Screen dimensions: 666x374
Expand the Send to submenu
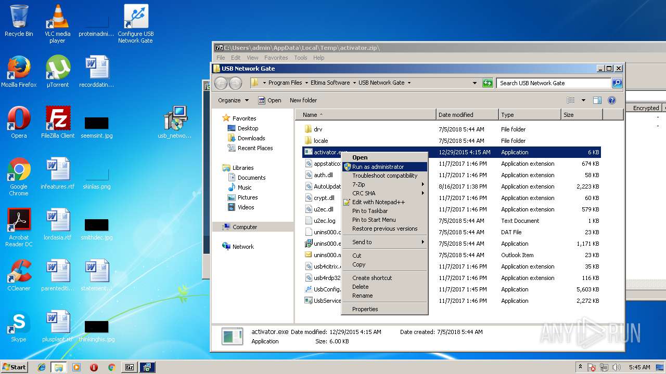pyautogui.click(x=385, y=242)
